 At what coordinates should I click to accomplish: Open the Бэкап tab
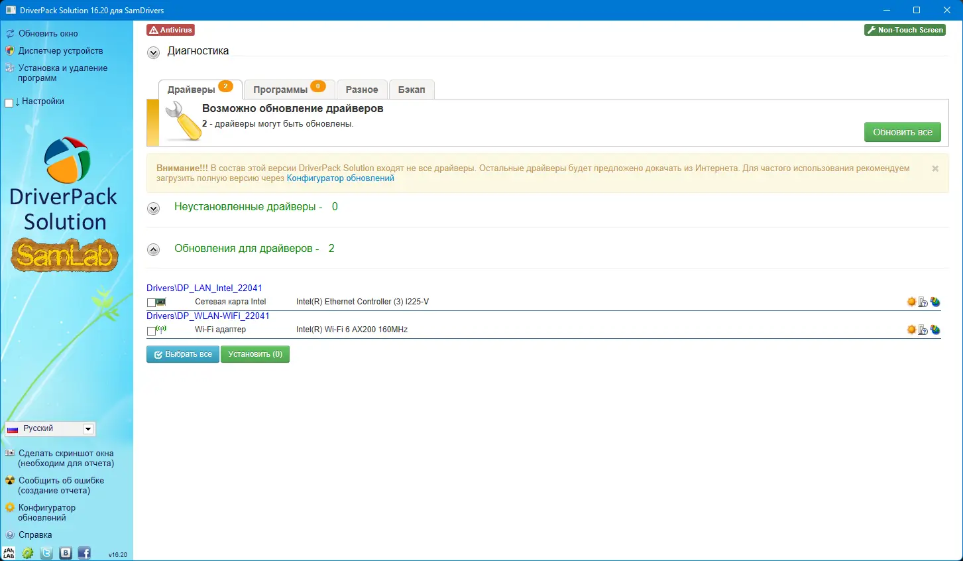tap(412, 90)
